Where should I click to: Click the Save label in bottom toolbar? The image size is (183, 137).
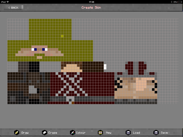tap(164, 133)
